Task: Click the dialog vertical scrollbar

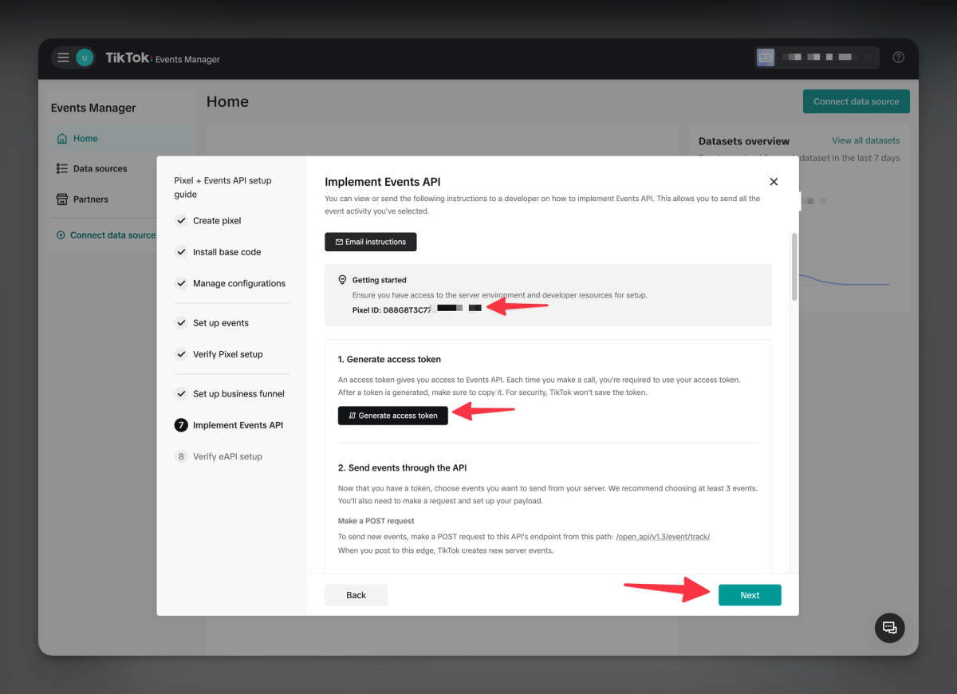Action: click(794, 266)
